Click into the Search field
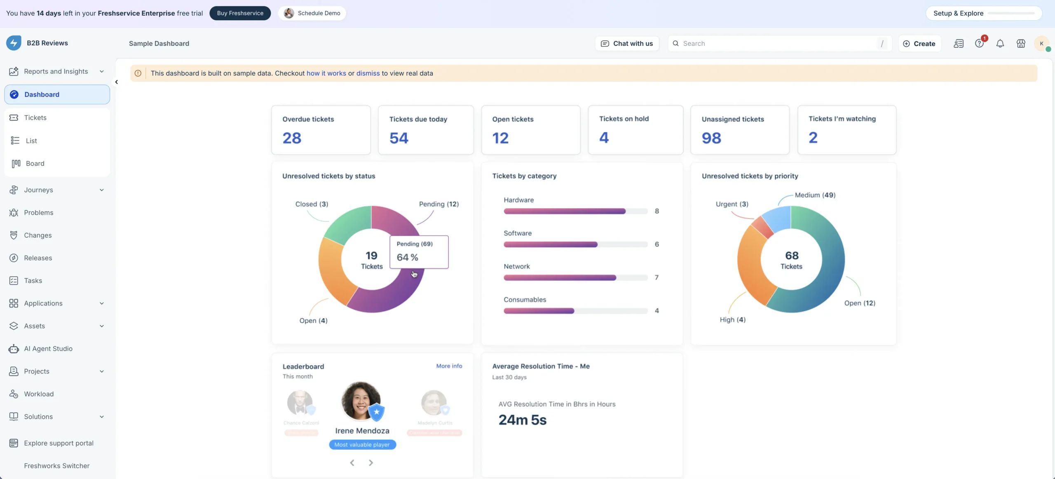The width and height of the screenshot is (1055, 479). click(780, 43)
